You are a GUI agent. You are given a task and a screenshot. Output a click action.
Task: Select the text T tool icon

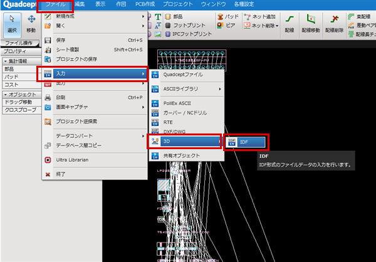[157, 16]
